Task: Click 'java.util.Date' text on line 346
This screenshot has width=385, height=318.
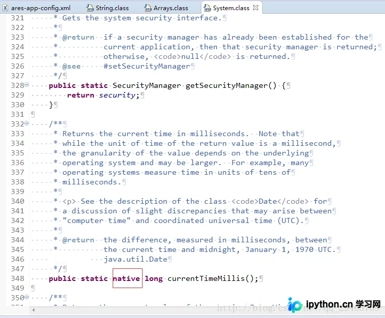Action: coord(135,259)
